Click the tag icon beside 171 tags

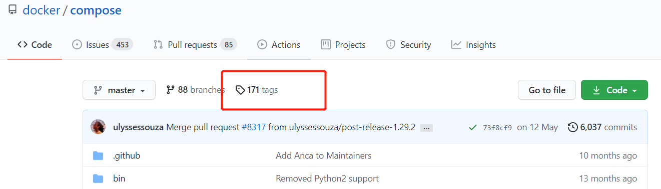(x=240, y=90)
